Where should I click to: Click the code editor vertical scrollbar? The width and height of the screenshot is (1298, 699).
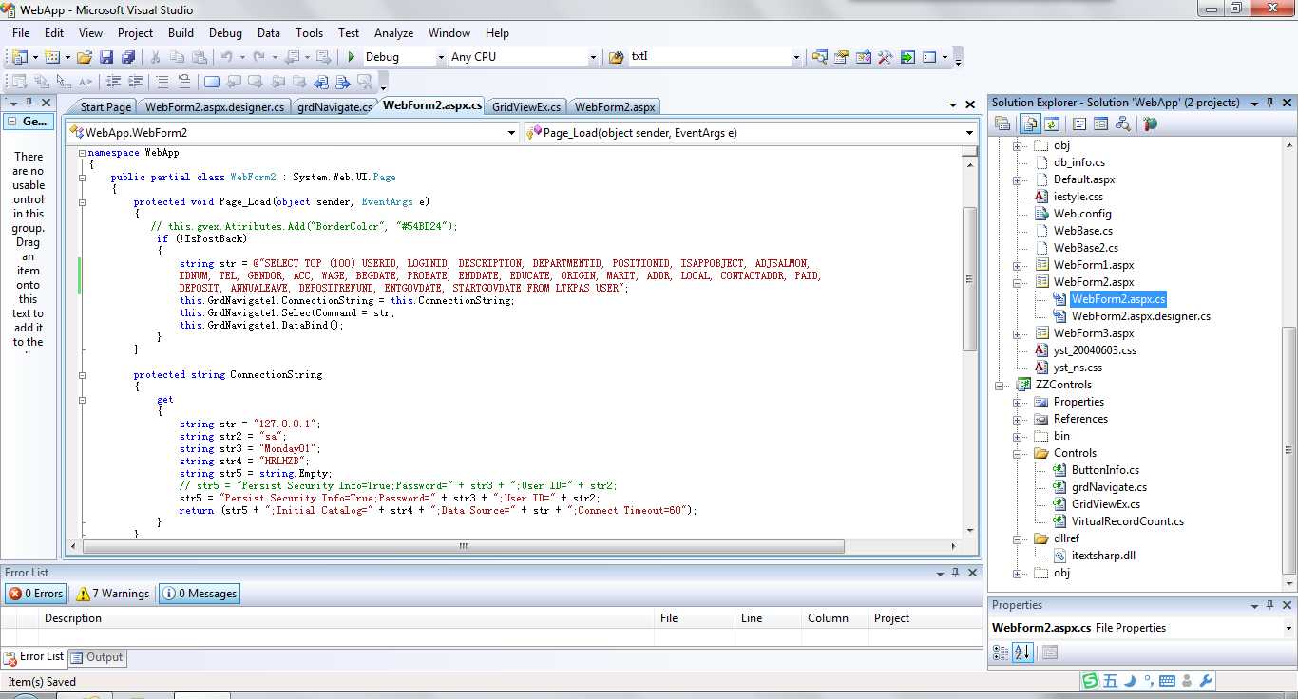pos(969,278)
